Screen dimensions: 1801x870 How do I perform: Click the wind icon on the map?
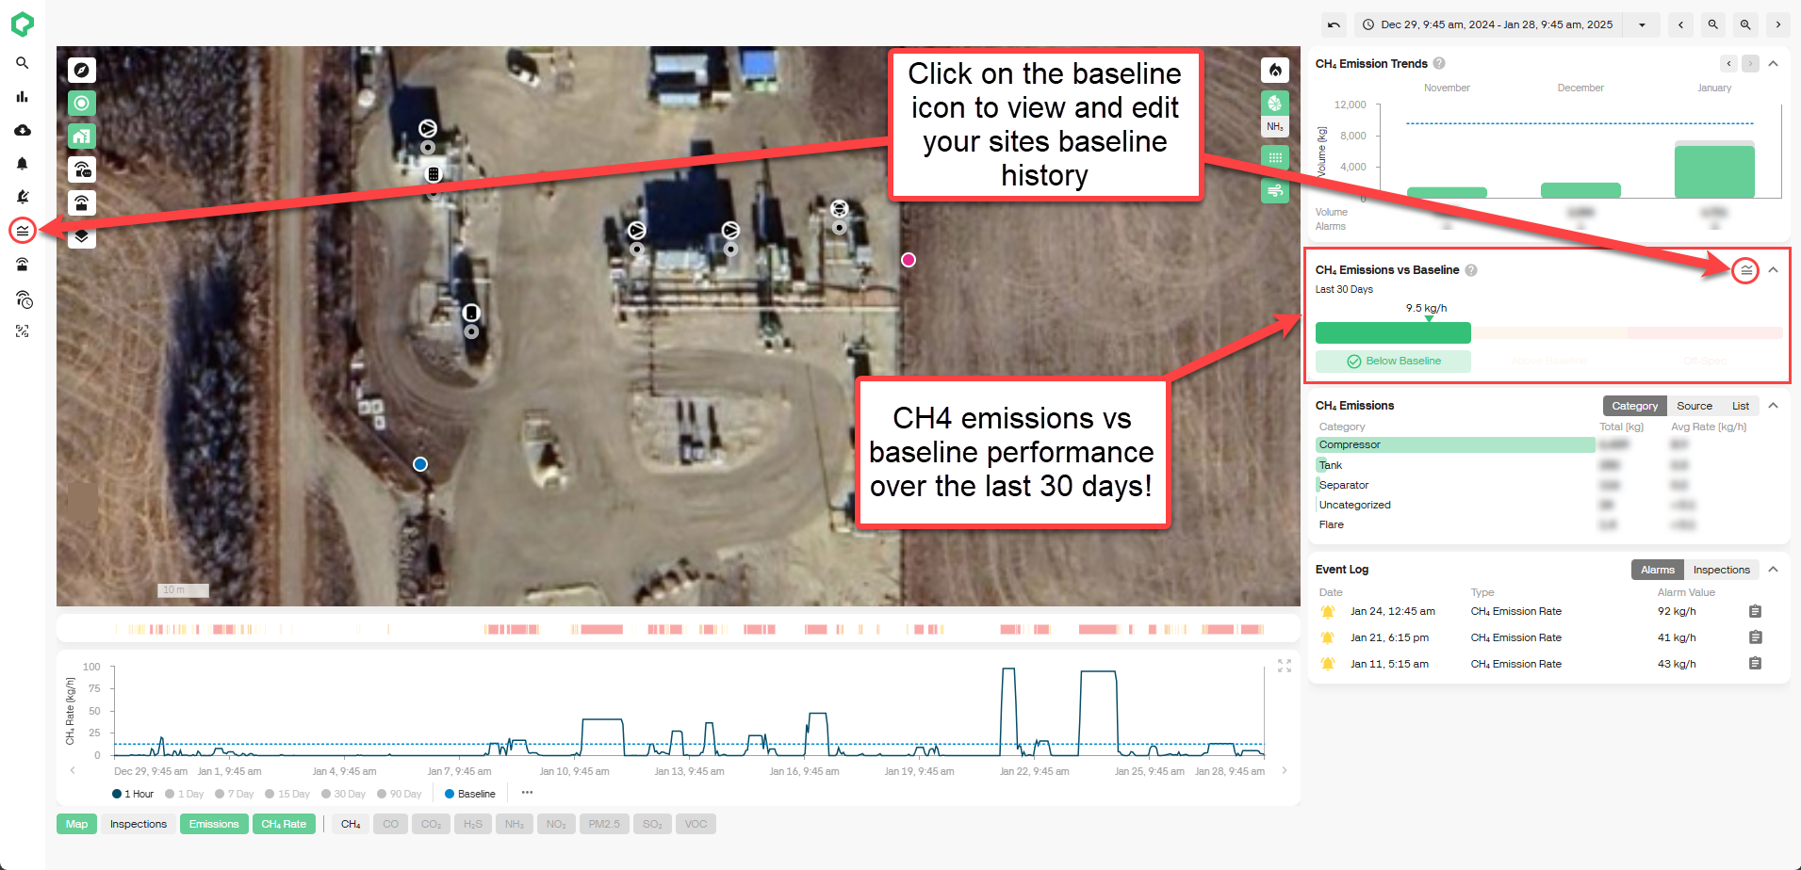[1274, 191]
